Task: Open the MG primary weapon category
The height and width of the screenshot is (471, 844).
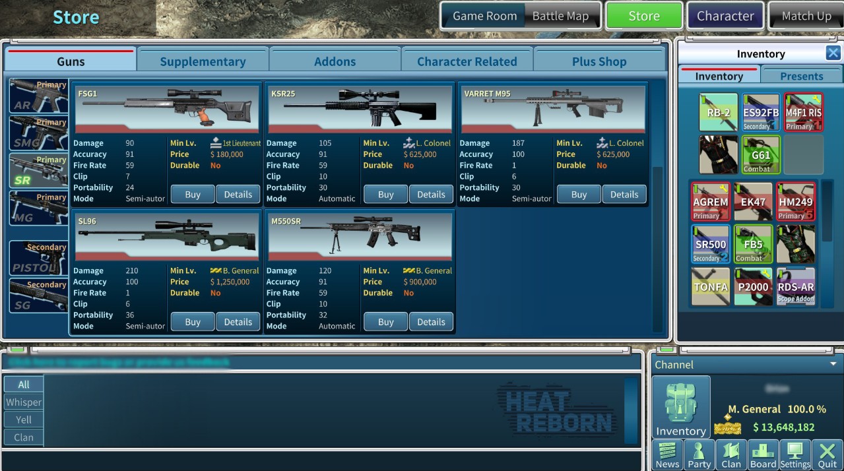Action: click(39, 208)
